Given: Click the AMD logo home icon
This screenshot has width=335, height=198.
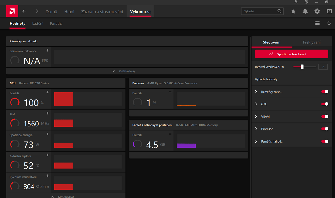Looking at the screenshot, I should click(12, 11).
